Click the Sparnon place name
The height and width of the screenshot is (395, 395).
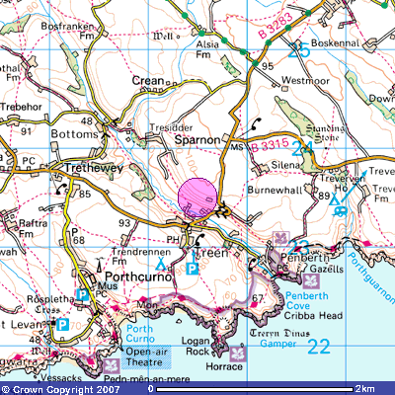pyautogui.click(x=197, y=140)
